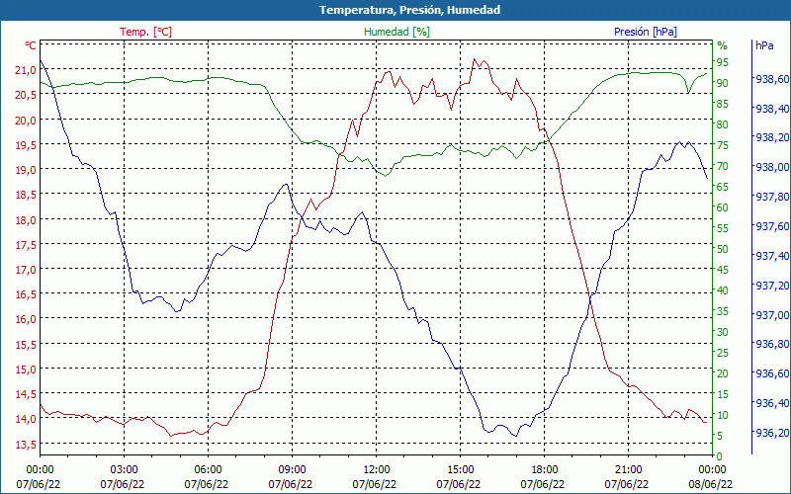This screenshot has width=791, height=494.
Task: Select the blue 'Presión [hPa]' legend label
Action: tap(646, 32)
